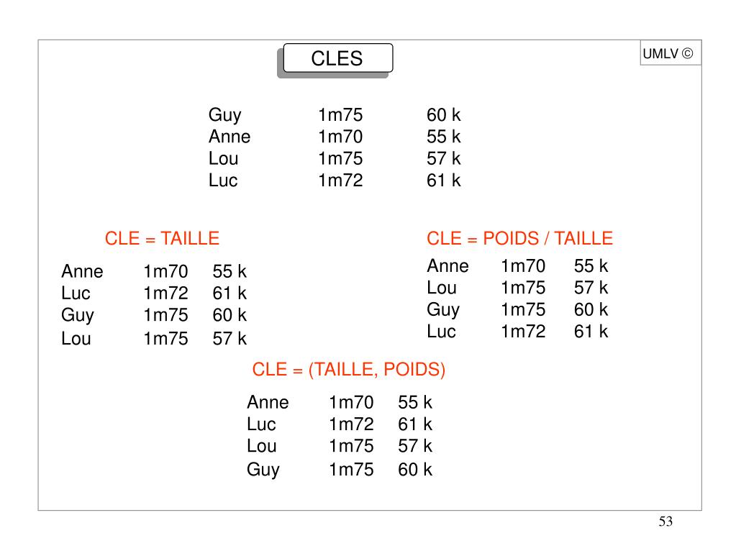736x546 pixels.
Task: Click 57 k in the top table's Lou row
Action: tap(444, 159)
